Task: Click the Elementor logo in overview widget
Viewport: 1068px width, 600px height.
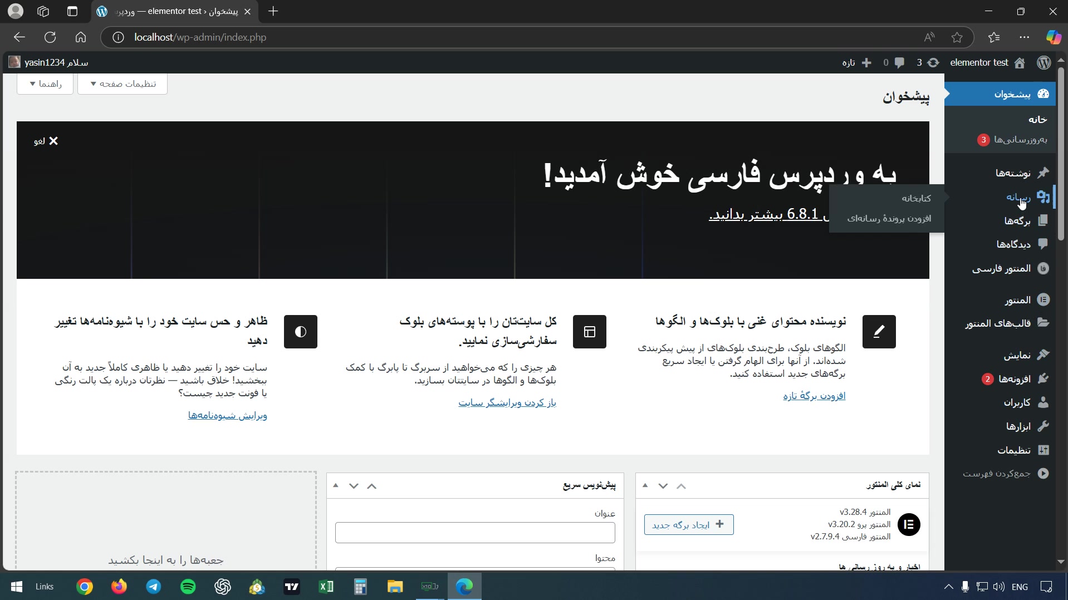Action: point(909,524)
